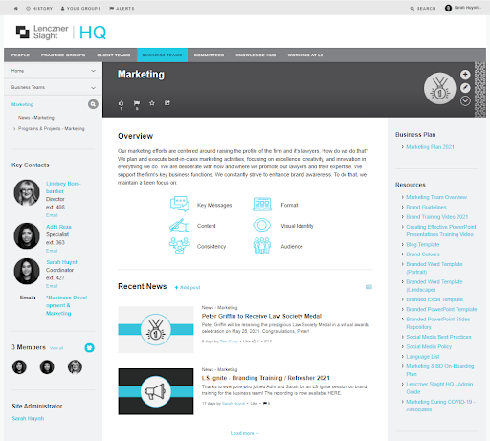Open Blog Template resource link

(423, 244)
